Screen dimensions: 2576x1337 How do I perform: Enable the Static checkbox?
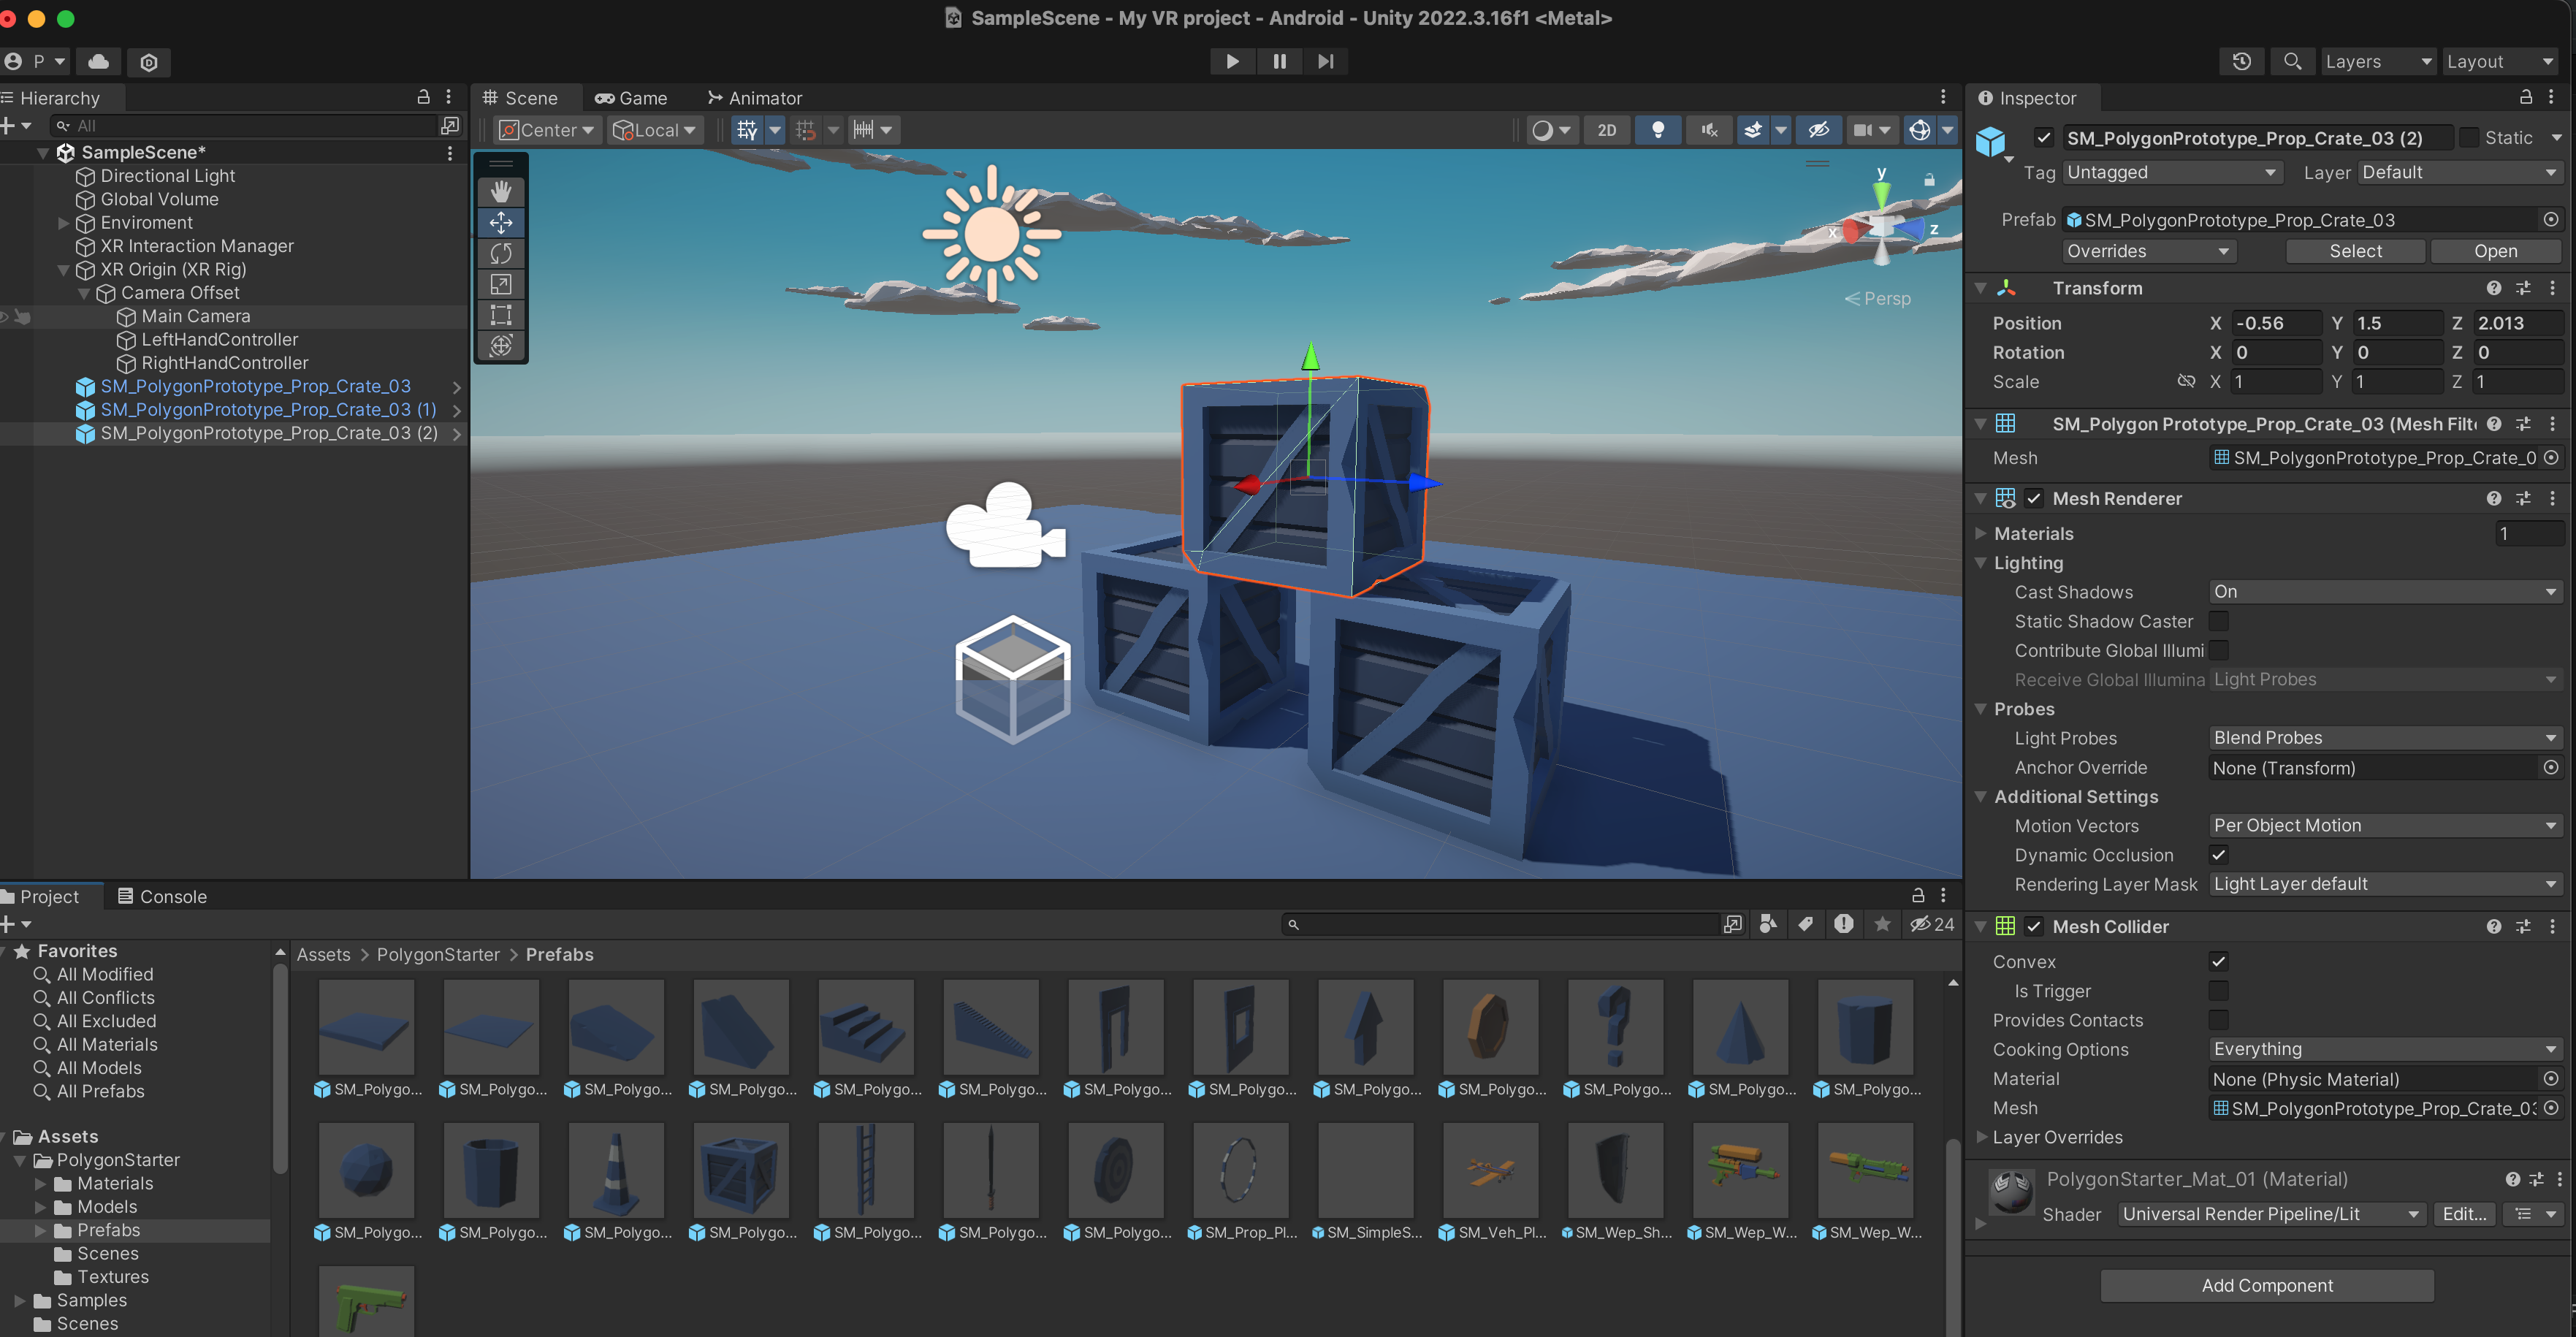point(2468,138)
